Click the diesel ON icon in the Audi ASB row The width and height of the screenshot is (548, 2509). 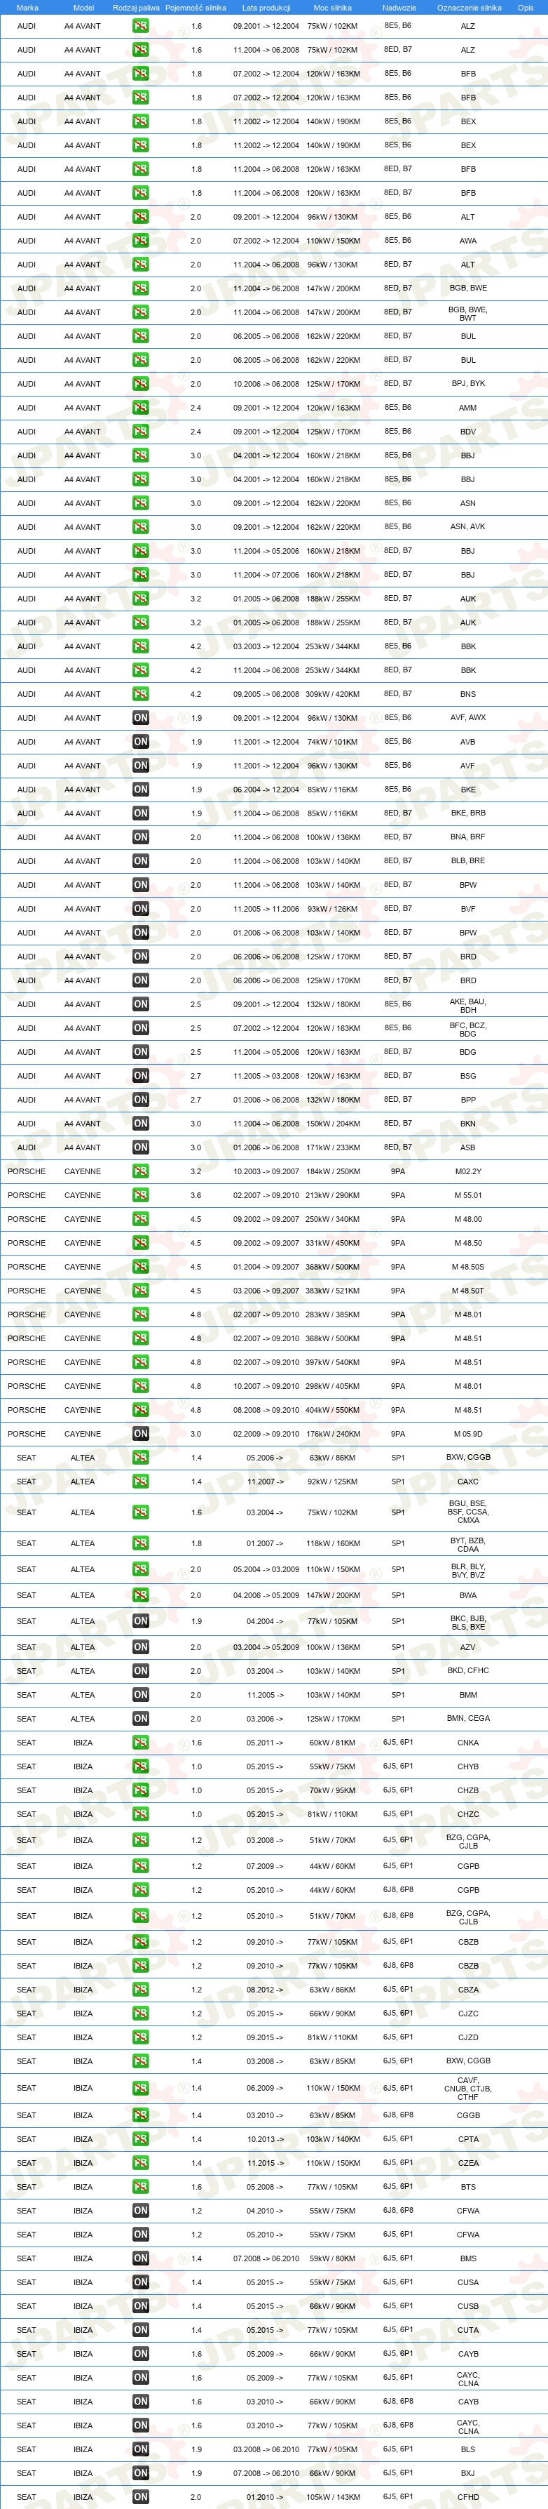pos(140,1147)
